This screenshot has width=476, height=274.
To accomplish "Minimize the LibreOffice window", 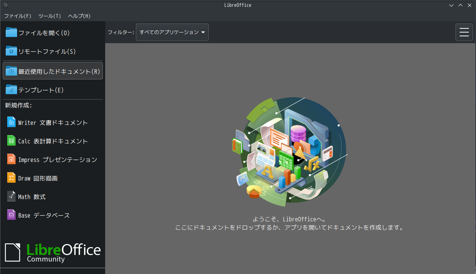I will [451, 5].
